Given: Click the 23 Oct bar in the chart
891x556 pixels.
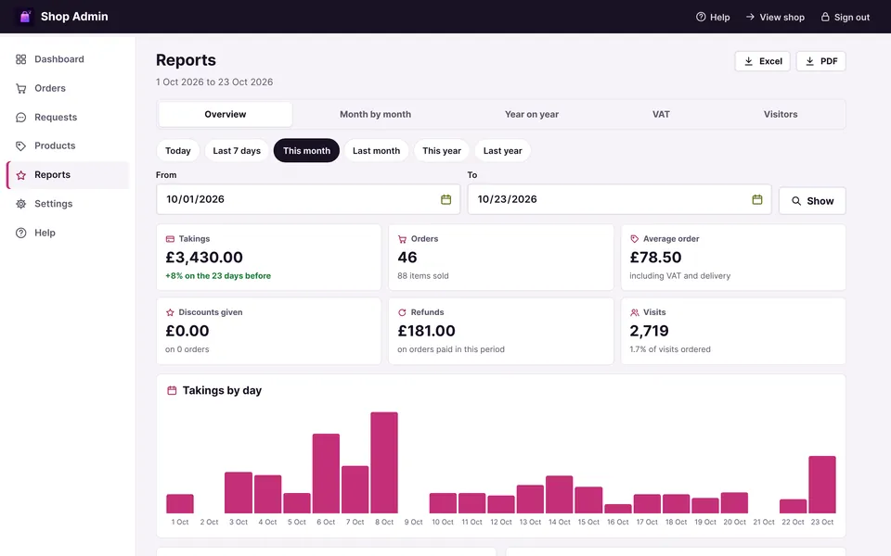Looking at the screenshot, I should (822, 485).
